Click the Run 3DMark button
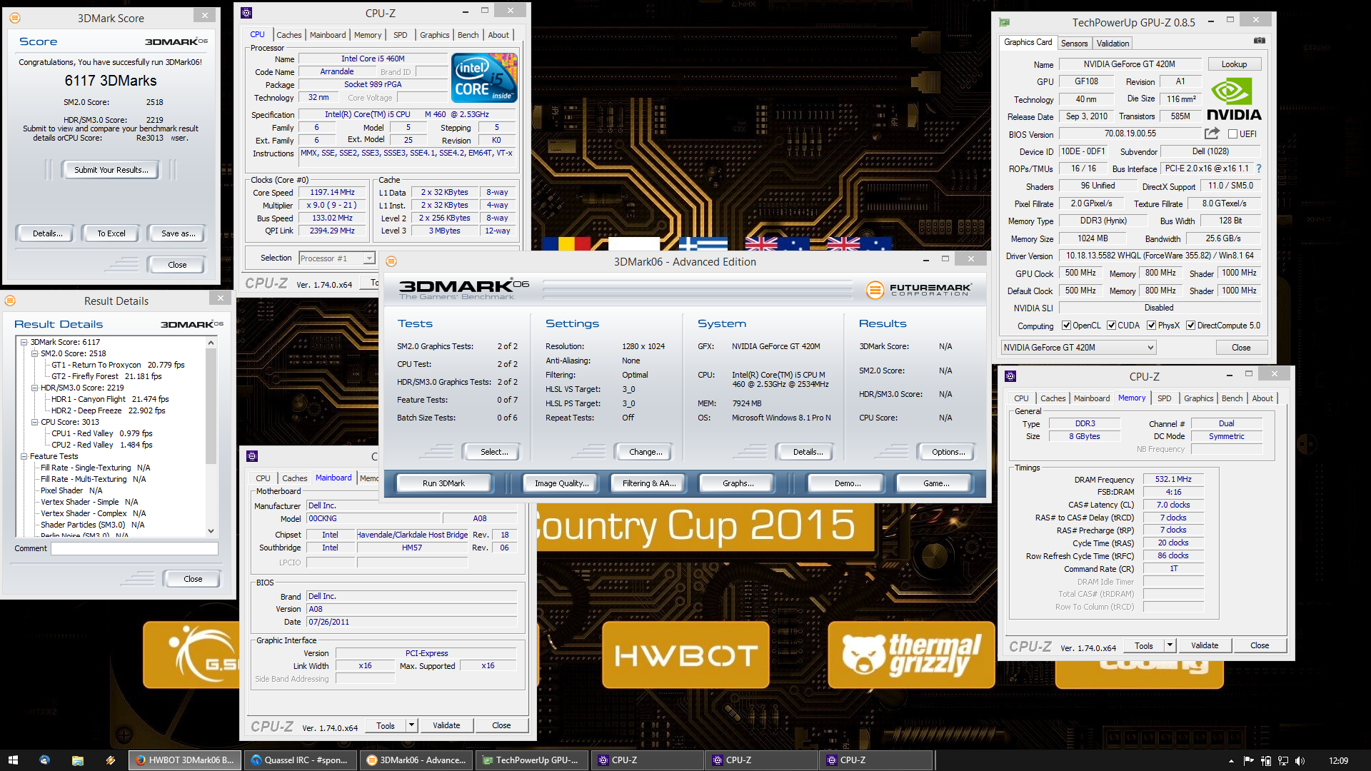The height and width of the screenshot is (771, 1371). (443, 483)
